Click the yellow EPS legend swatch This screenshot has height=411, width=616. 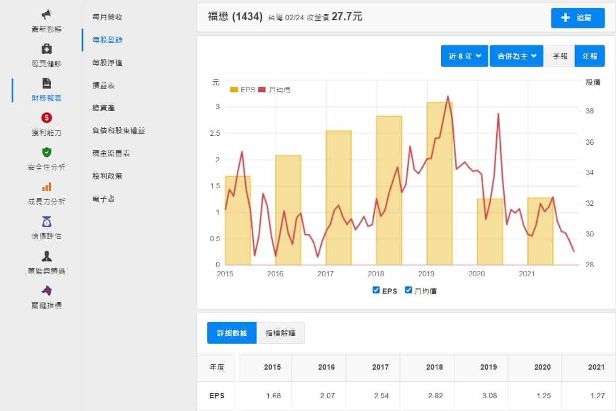click(234, 90)
